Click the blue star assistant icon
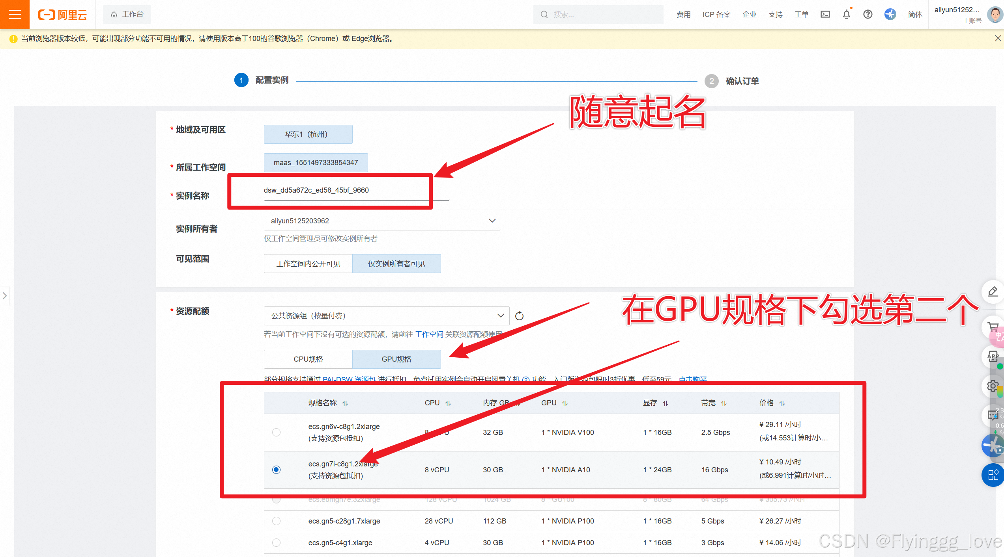Image resolution: width=1004 pixels, height=557 pixels. click(x=890, y=15)
